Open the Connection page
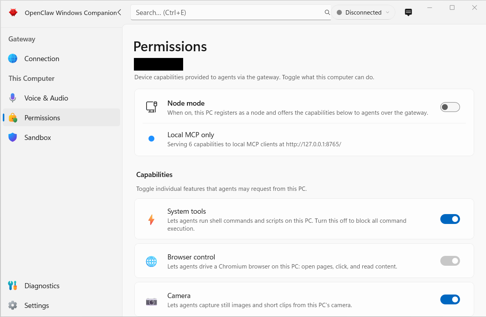This screenshot has width=486, height=317. click(61, 58)
